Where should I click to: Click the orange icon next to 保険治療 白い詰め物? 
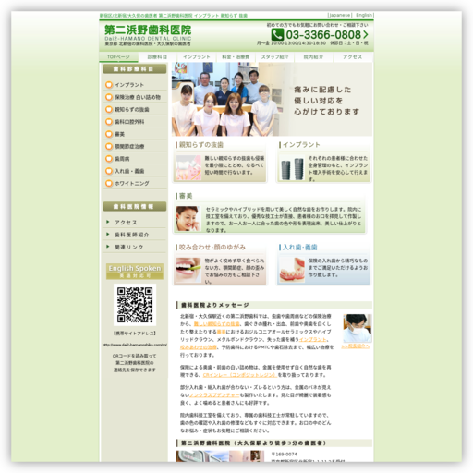coord(109,97)
